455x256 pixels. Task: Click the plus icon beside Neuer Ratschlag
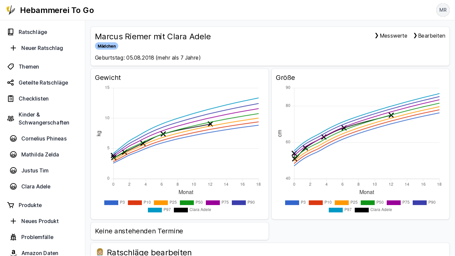tap(13, 48)
